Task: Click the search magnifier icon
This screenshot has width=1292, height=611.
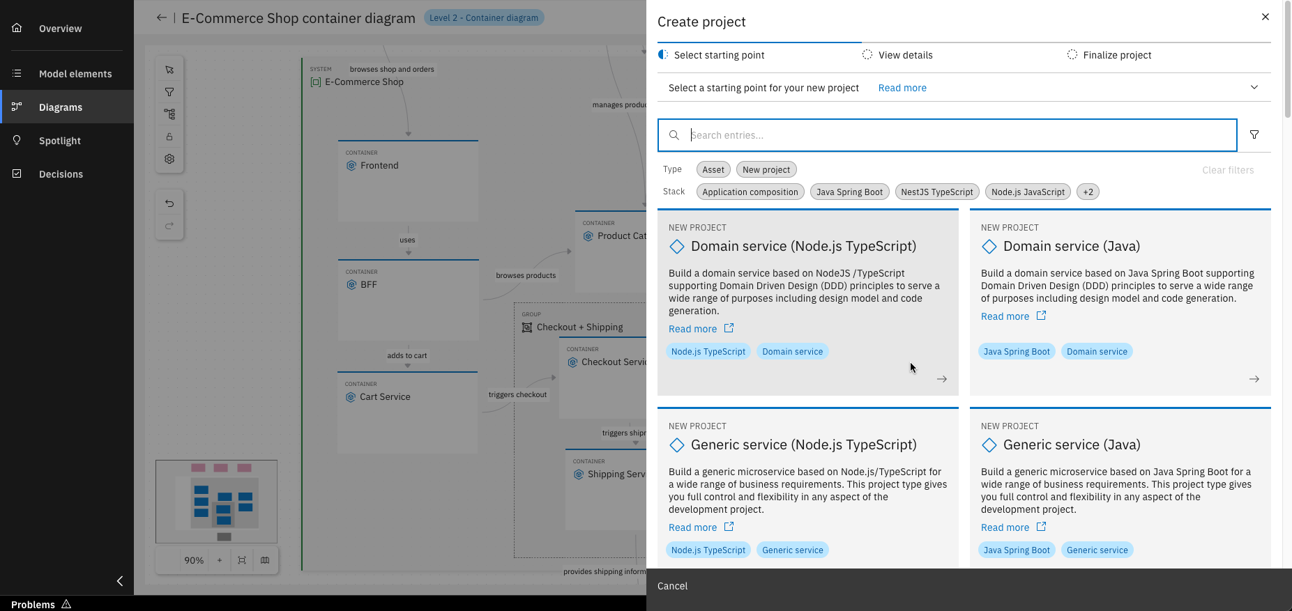Action: click(674, 135)
